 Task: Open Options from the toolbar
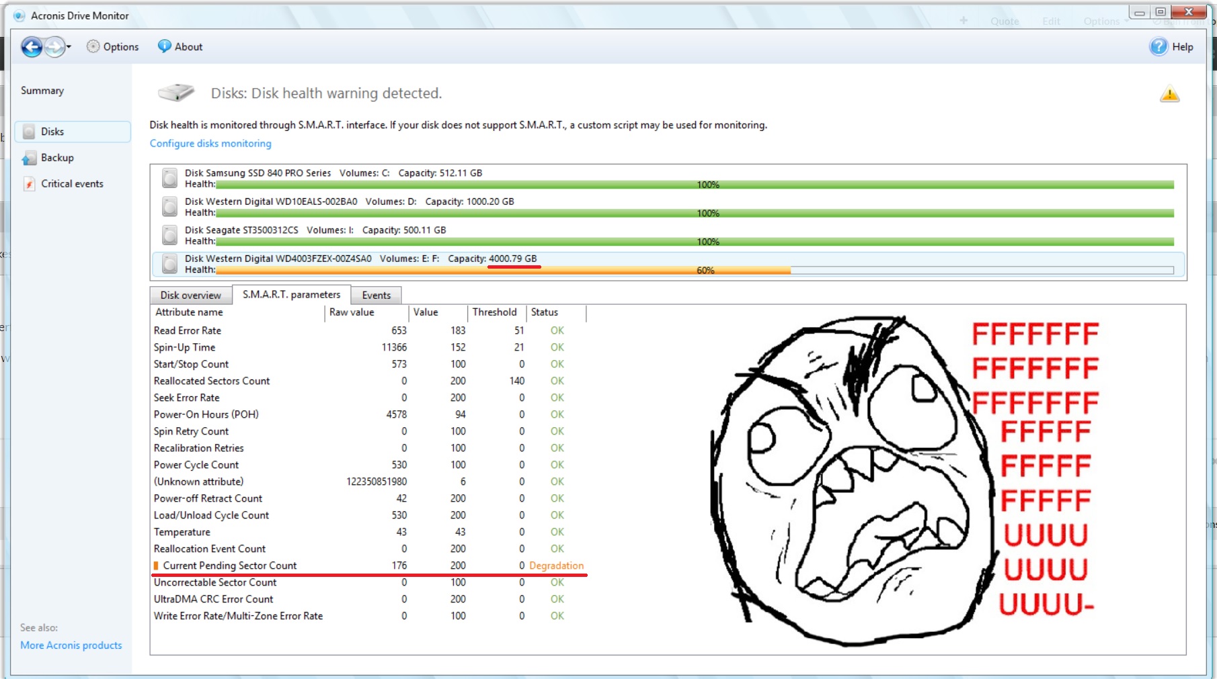click(x=113, y=47)
